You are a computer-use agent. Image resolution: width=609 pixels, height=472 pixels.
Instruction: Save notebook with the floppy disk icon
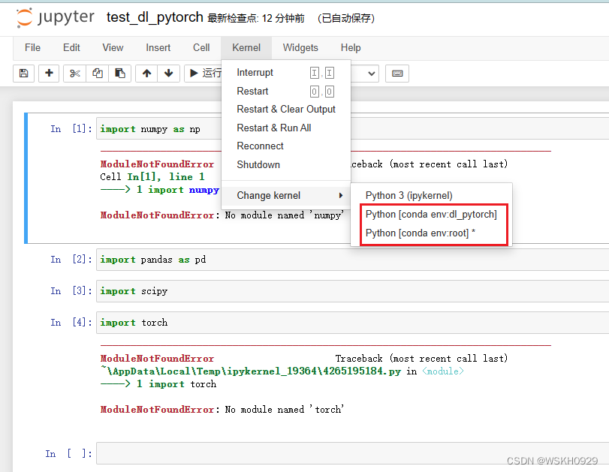pos(24,73)
